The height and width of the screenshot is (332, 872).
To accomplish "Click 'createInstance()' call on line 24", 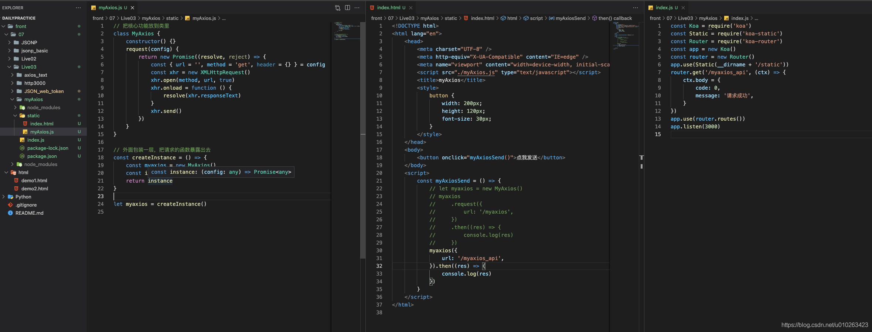I will point(182,204).
